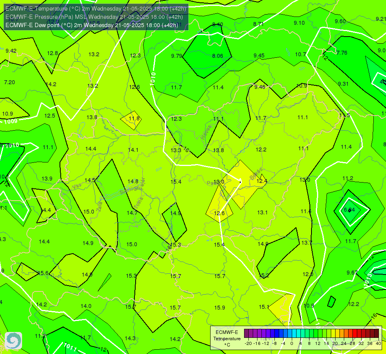
Task: Click the purple -20°C legend swatch
Action: point(246,334)
